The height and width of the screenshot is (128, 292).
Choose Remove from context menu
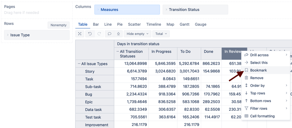(x=266, y=78)
